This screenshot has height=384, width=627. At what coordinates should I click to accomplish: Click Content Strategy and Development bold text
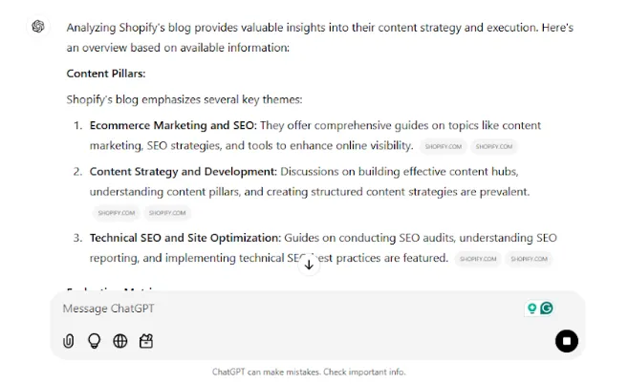click(184, 172)
